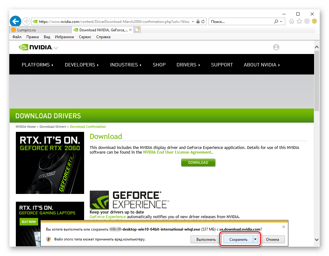Screen dimensions: 329x256
Task: Open the Правка menu
Action: [33, 37]
